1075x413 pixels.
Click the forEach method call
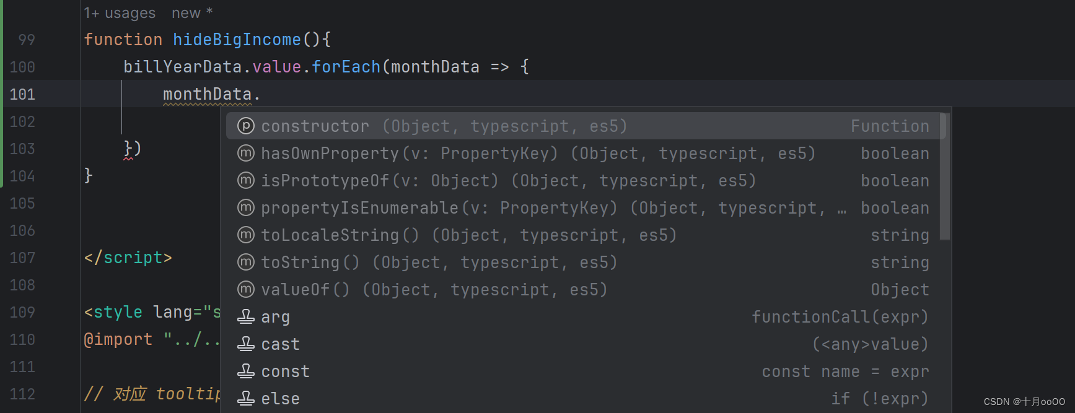pyautogui.click(x=346, y=67)
